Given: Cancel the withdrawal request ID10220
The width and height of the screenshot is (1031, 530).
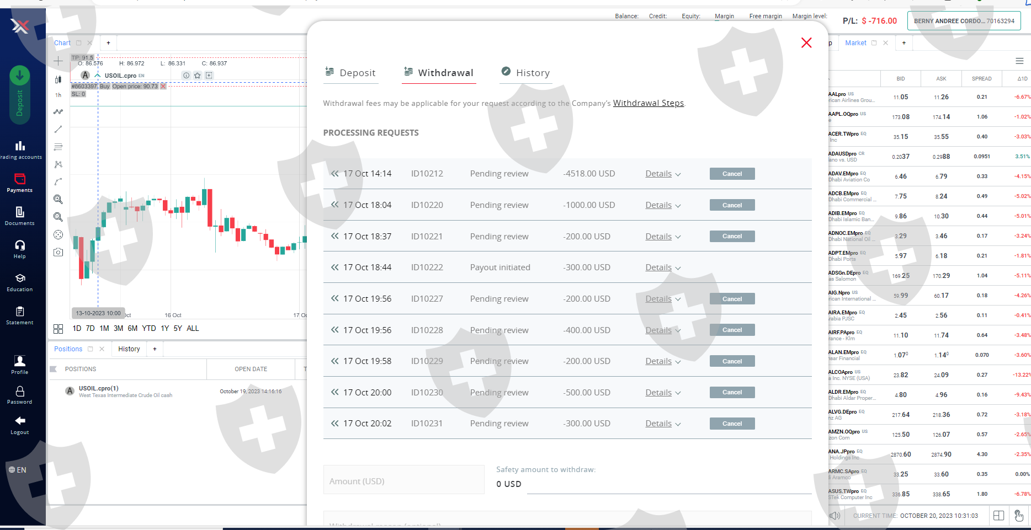Looking at the screenshot, I should click(732, 205).
